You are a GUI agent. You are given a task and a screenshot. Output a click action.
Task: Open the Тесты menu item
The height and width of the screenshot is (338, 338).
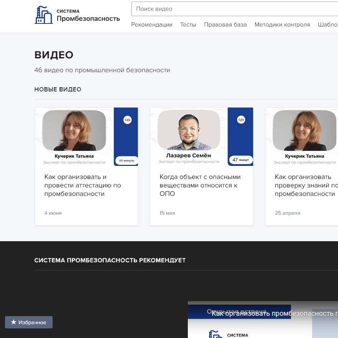188,25
